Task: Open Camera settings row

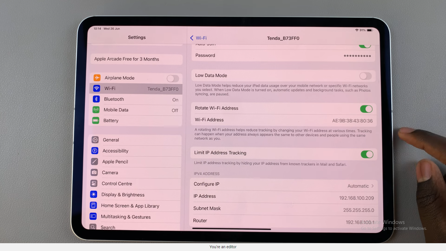Action: pos(134,173)
